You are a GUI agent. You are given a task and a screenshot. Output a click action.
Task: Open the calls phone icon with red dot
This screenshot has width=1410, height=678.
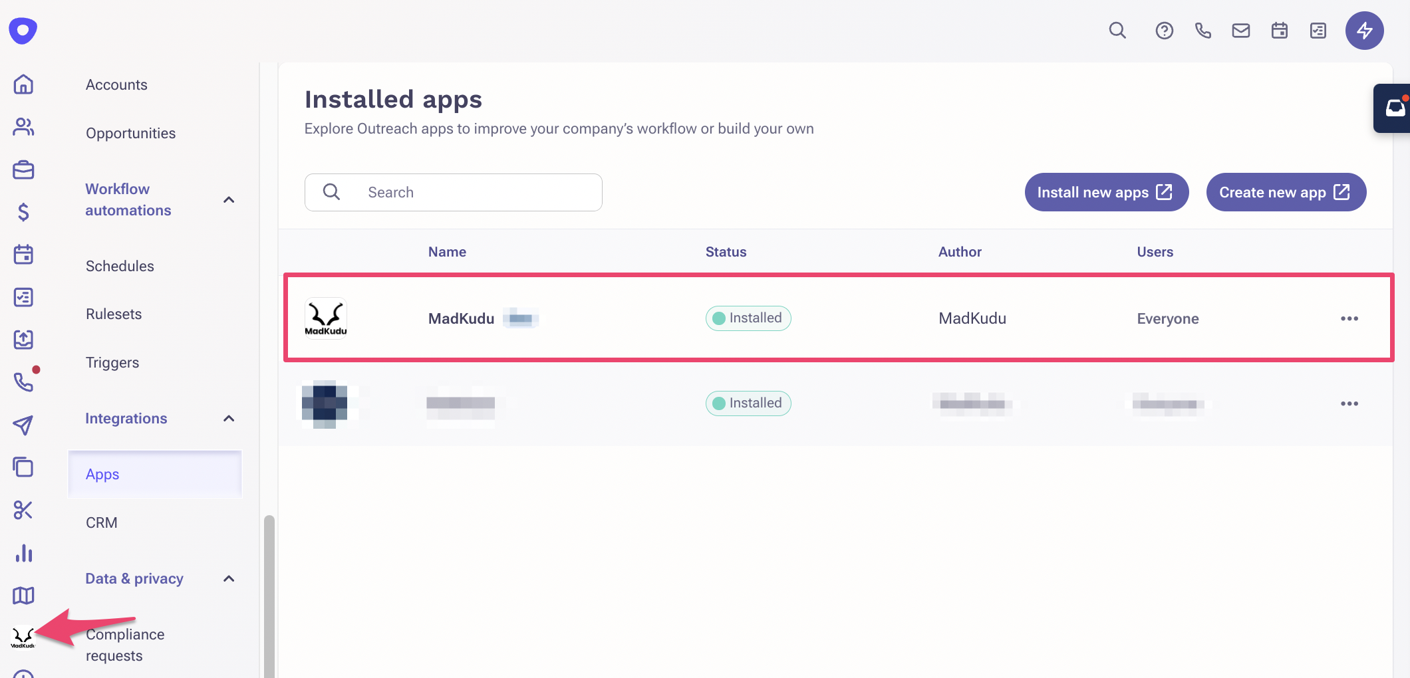[25, 381]
